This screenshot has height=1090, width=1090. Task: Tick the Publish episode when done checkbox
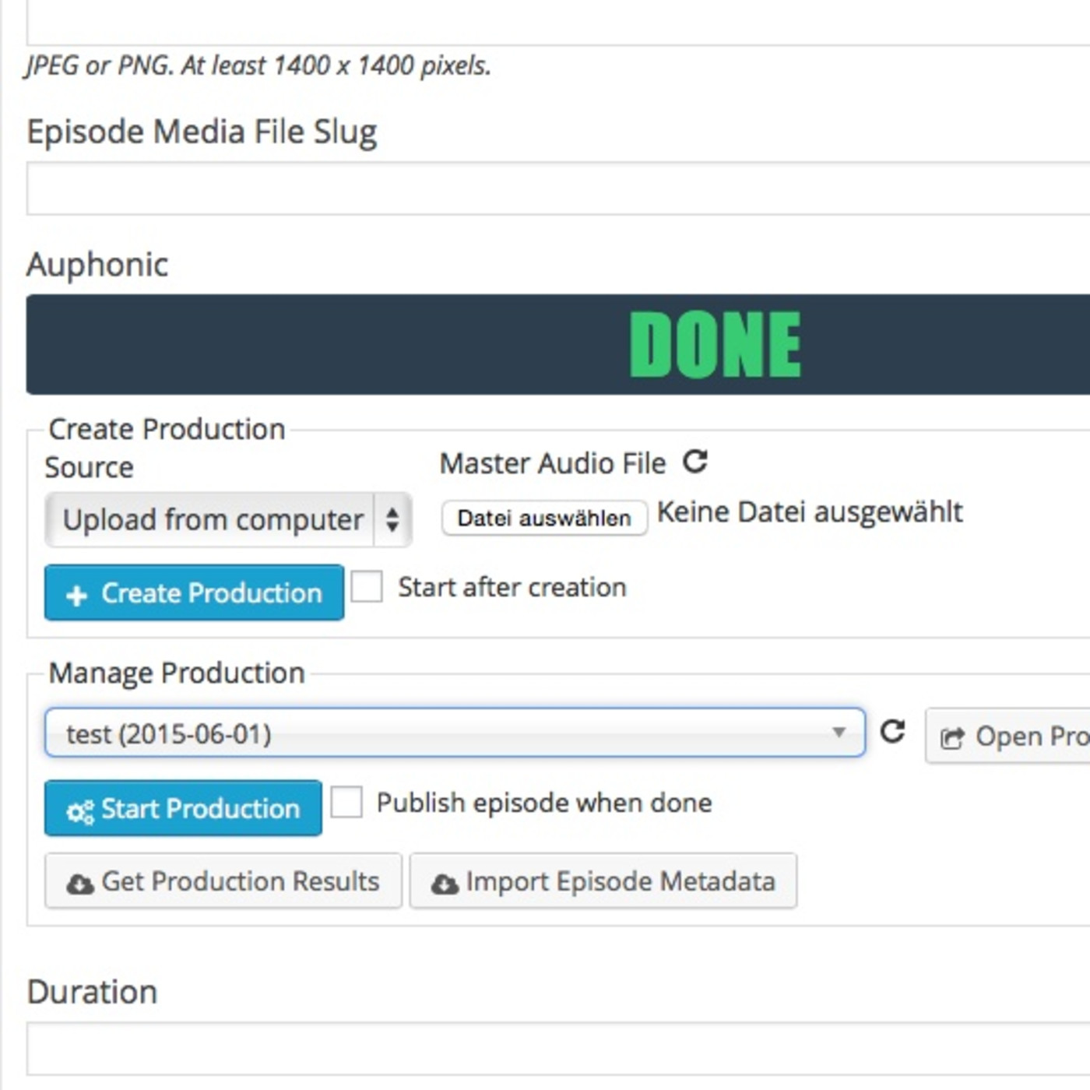346,802
